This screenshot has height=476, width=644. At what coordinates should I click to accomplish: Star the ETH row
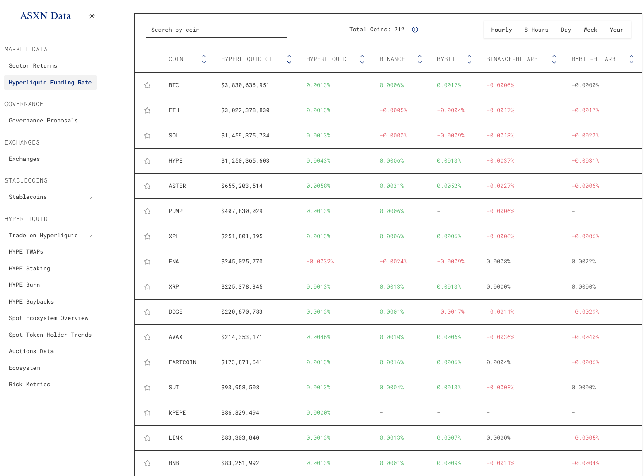click(147, 110)
